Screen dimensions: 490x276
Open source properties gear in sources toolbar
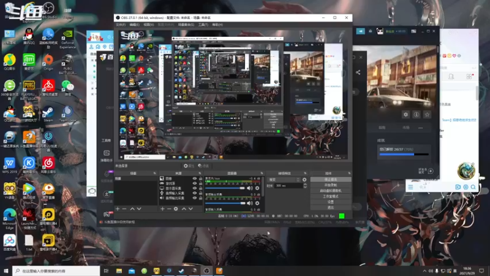176,209
